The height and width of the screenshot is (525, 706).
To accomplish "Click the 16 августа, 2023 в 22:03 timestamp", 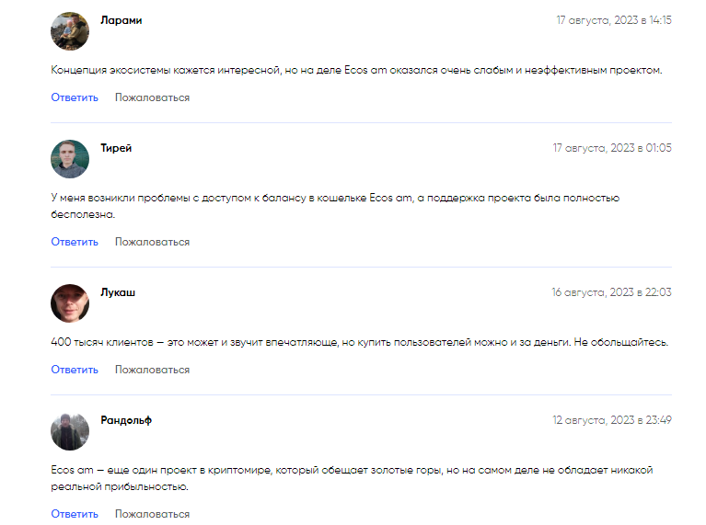I will click(x=611, y=292).
